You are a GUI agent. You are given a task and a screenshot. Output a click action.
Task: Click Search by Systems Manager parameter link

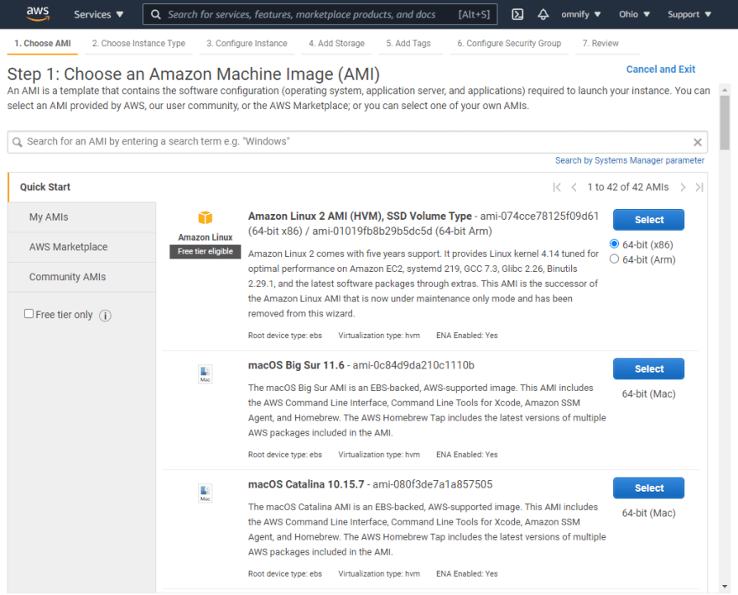point(630,160)
